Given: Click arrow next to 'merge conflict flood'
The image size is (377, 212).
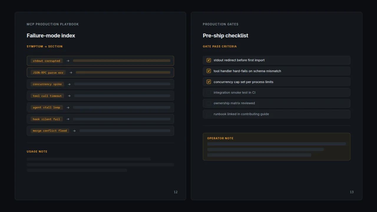Looking at the screenshot, I should (74, 131).
